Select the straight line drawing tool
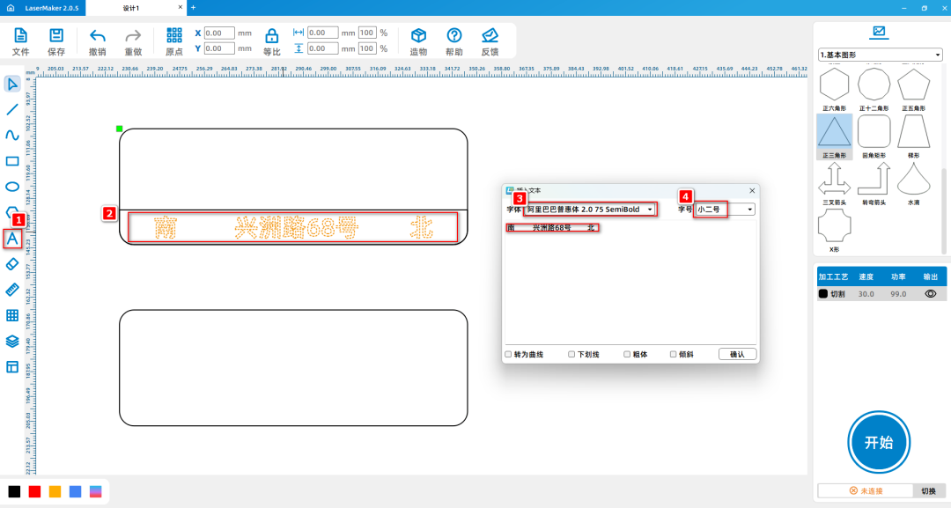Screen dimensions: 951x508 (12, 110)
